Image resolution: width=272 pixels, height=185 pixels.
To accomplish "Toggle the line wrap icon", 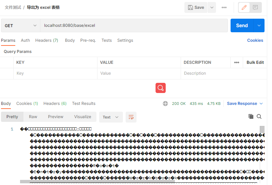I will [131, 117].
